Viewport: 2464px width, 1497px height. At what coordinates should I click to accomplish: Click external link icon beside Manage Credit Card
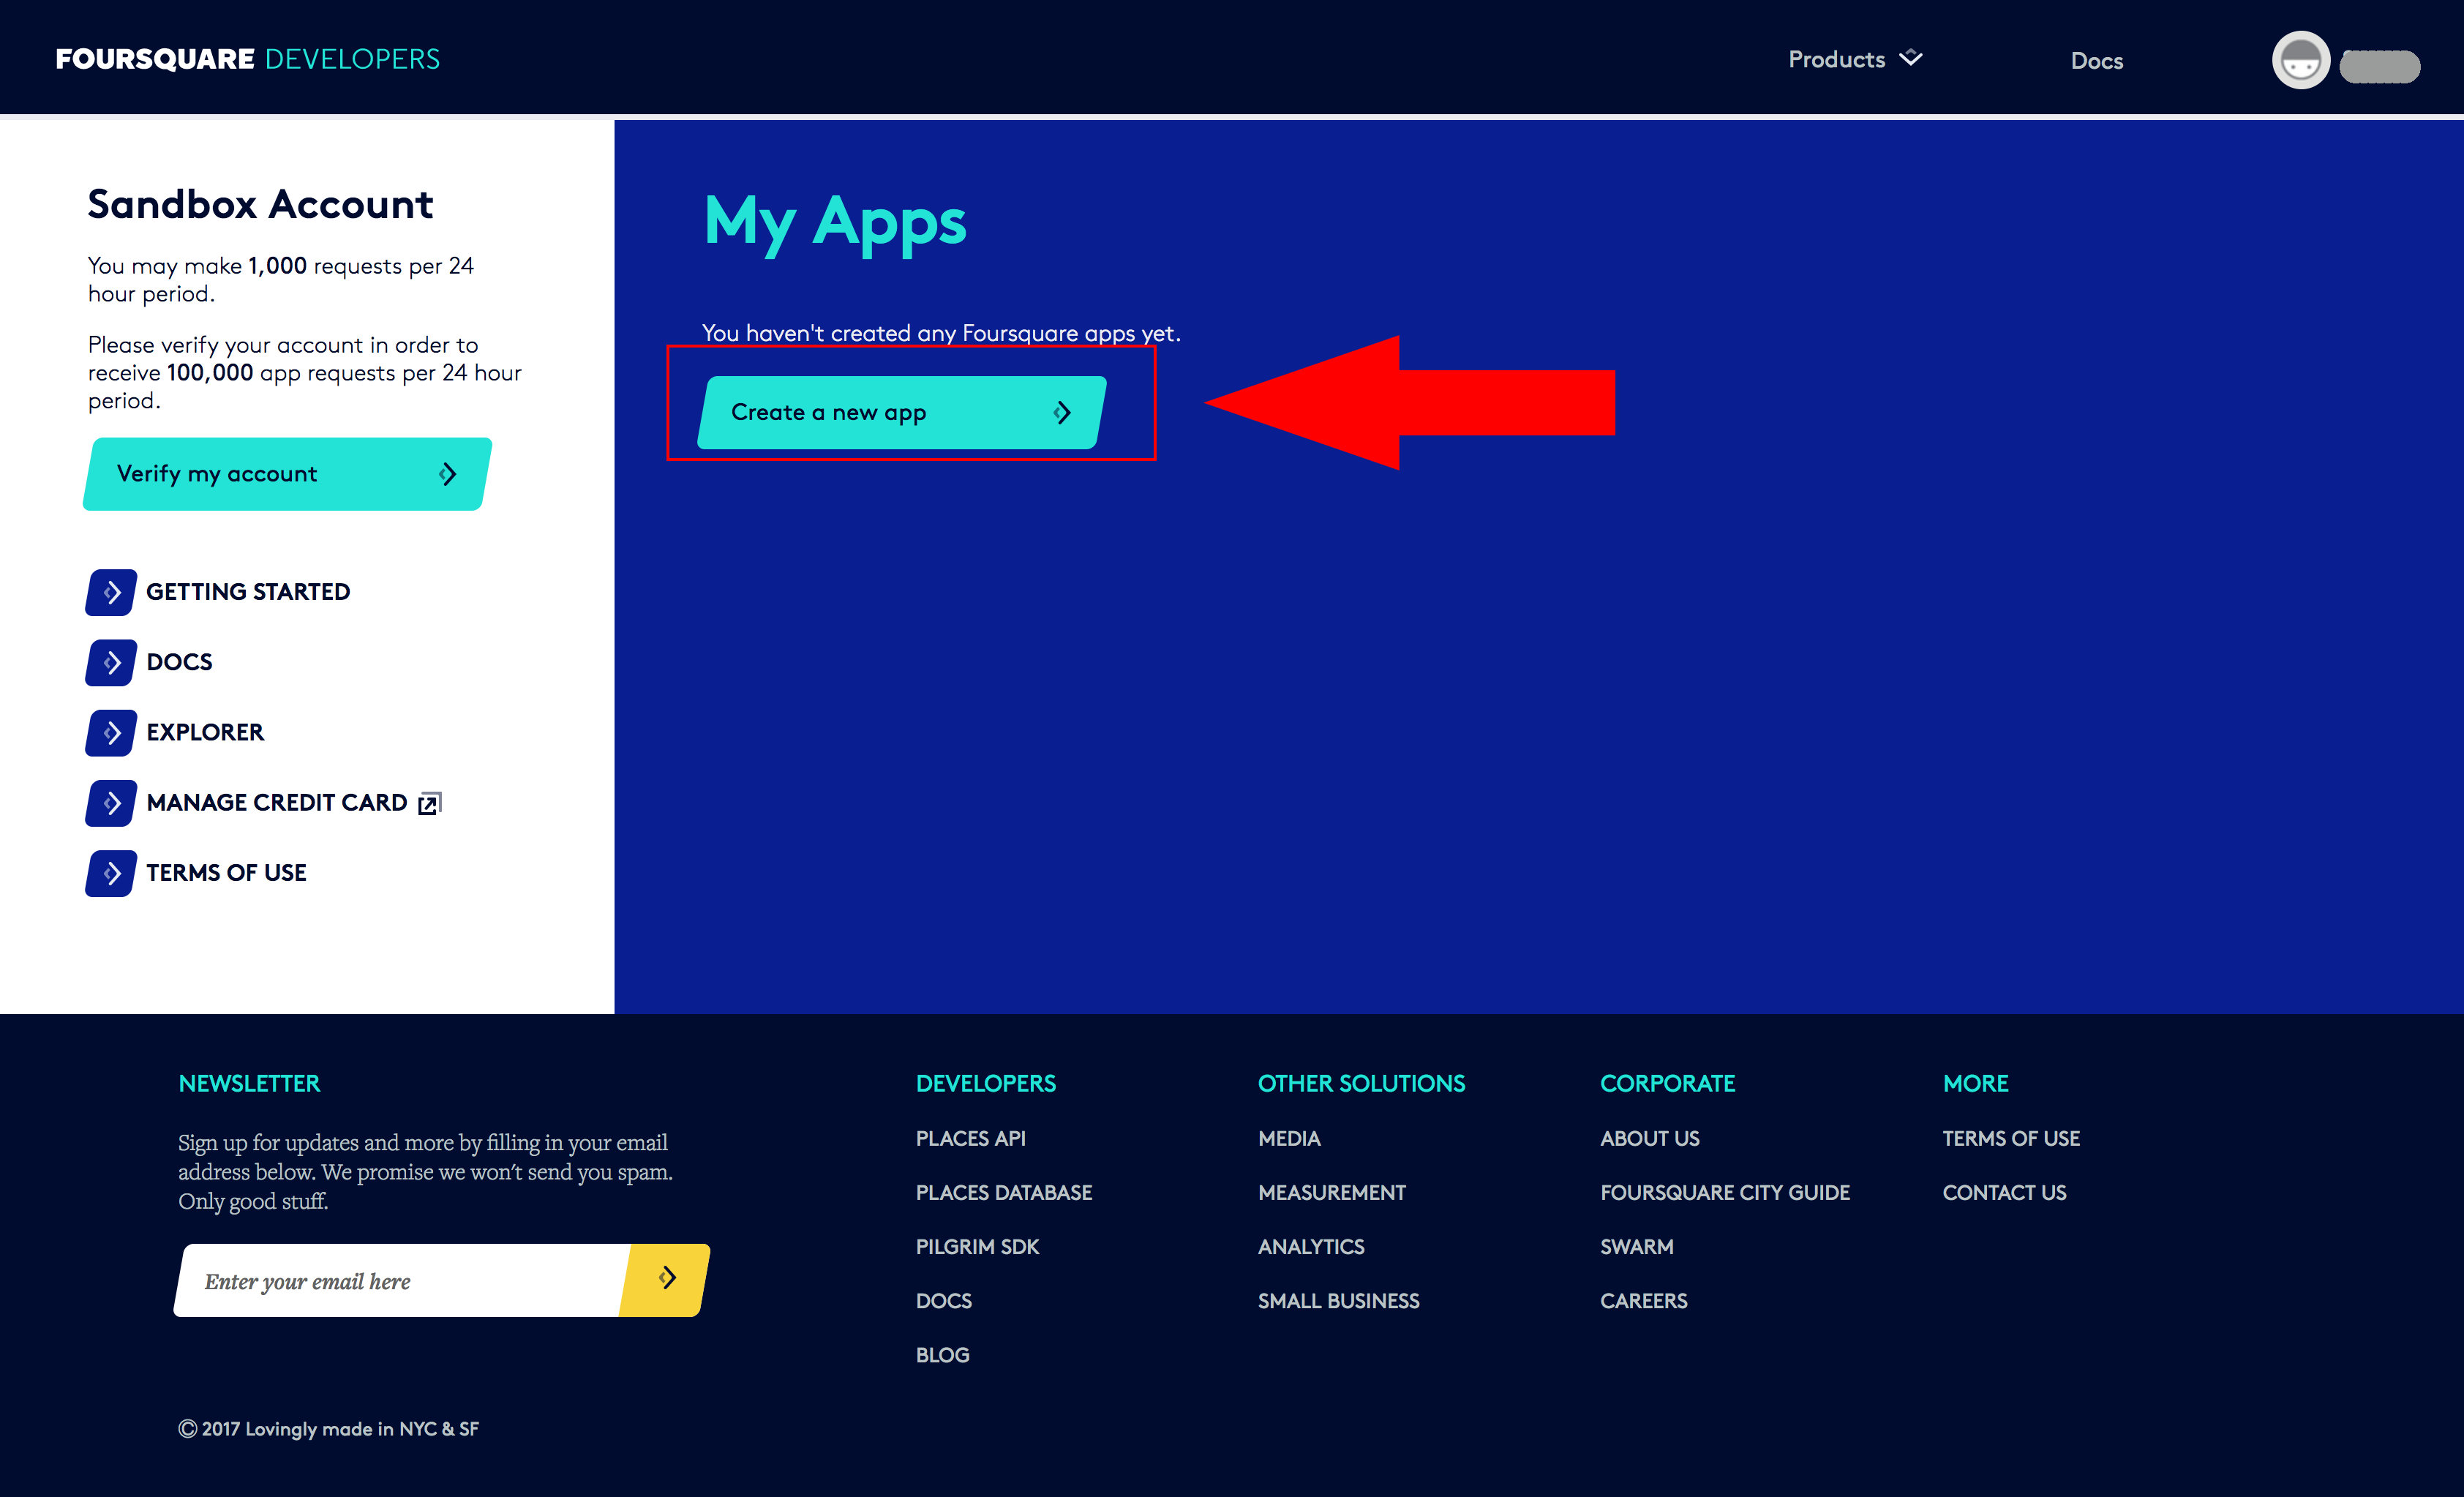(x=429, y=803)
